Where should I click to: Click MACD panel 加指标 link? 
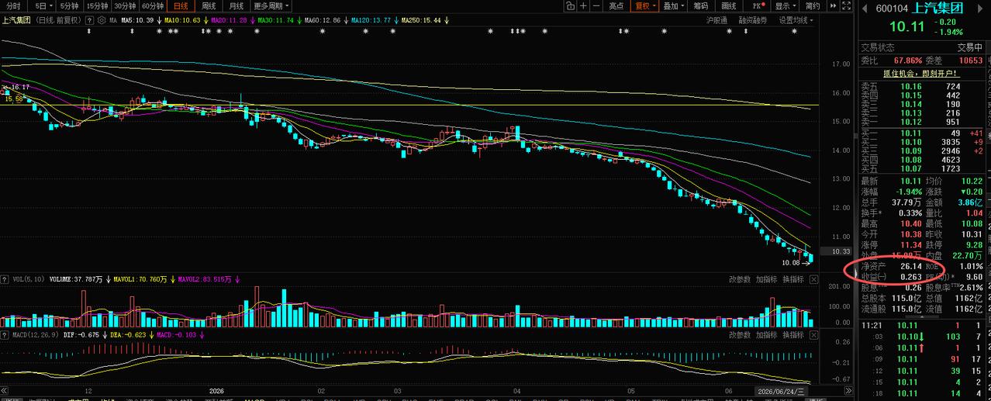766,335
